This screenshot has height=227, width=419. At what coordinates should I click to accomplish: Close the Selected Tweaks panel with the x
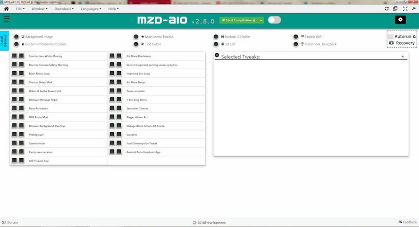(x=402, y=57)
